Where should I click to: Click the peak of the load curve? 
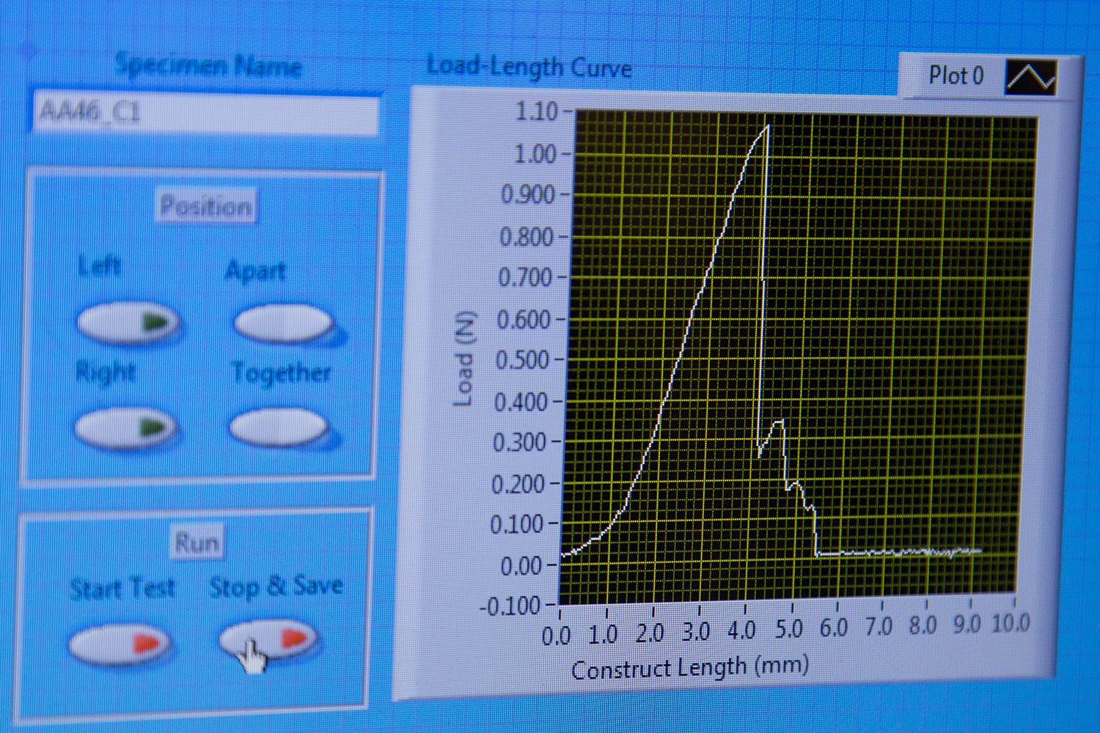click(x=767, y=126)
